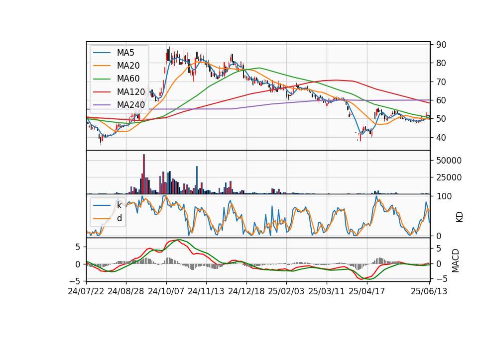Click the MACD axis title
Viewport: 478px width, 343px height.
(x=456, y=260)
